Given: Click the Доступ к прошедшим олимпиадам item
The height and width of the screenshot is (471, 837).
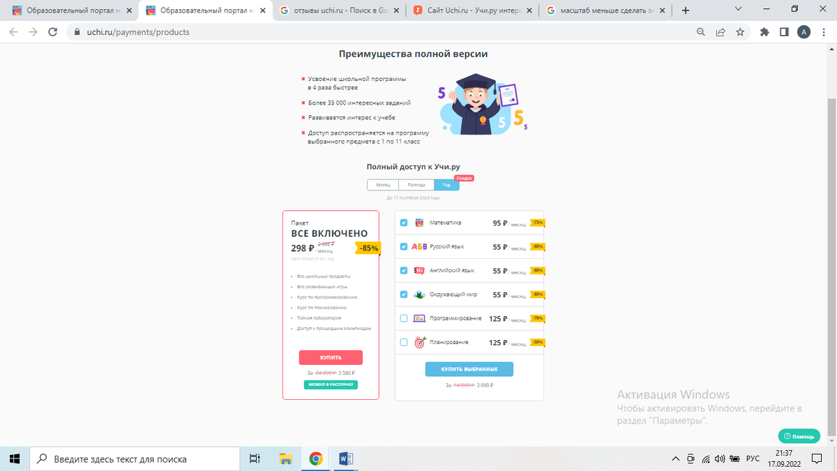Looking at the screenshot, I should point(334,328).
